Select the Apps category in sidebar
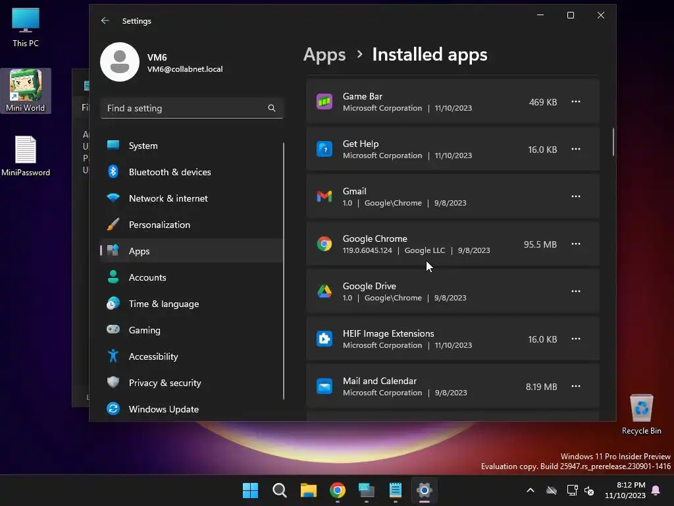This screenshot has height=506, width=674. point(192,251)
